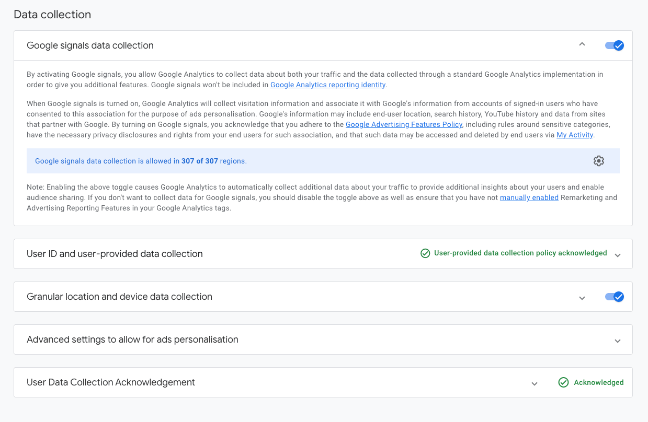Open Google Analytics reporting identity link
Viewport: 648px width, 422px height.
coord(328,85)
